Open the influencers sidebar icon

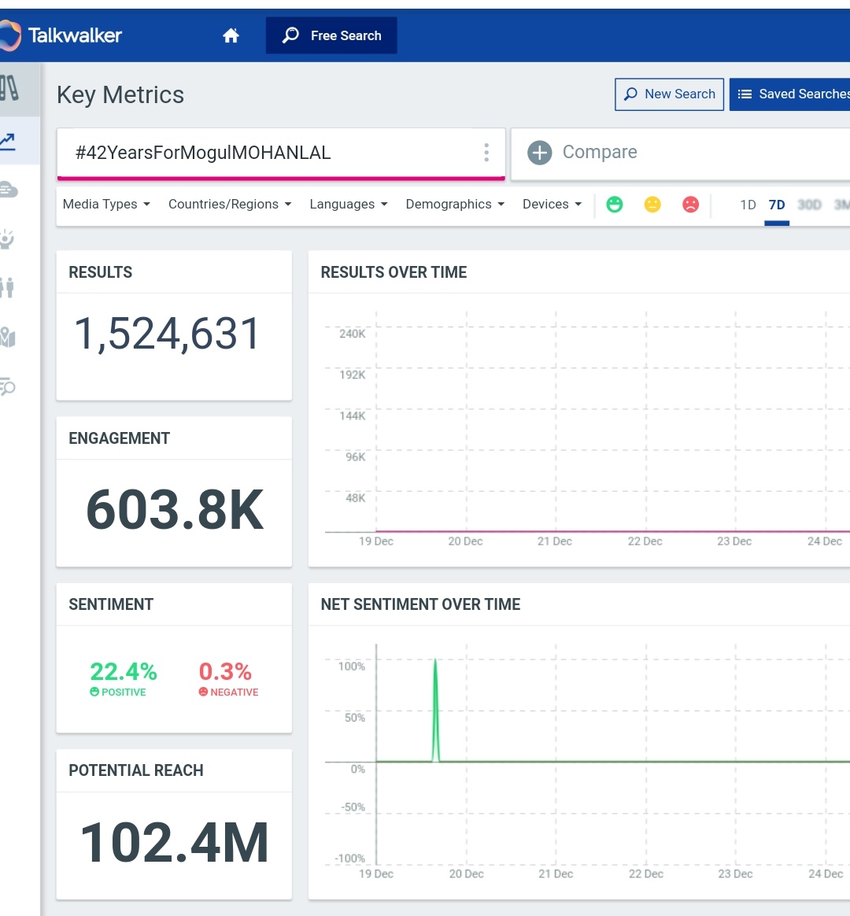7,239
